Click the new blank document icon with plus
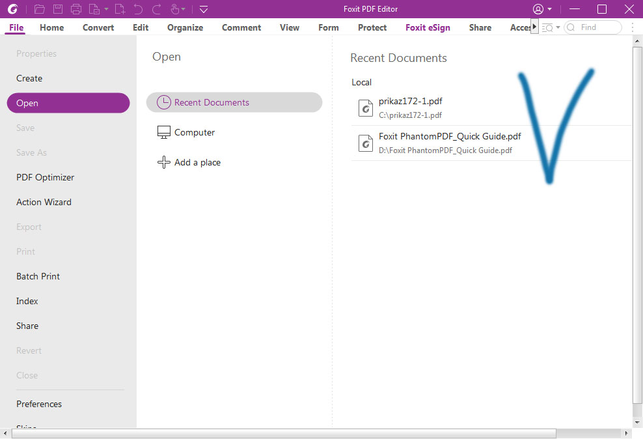 120,8
